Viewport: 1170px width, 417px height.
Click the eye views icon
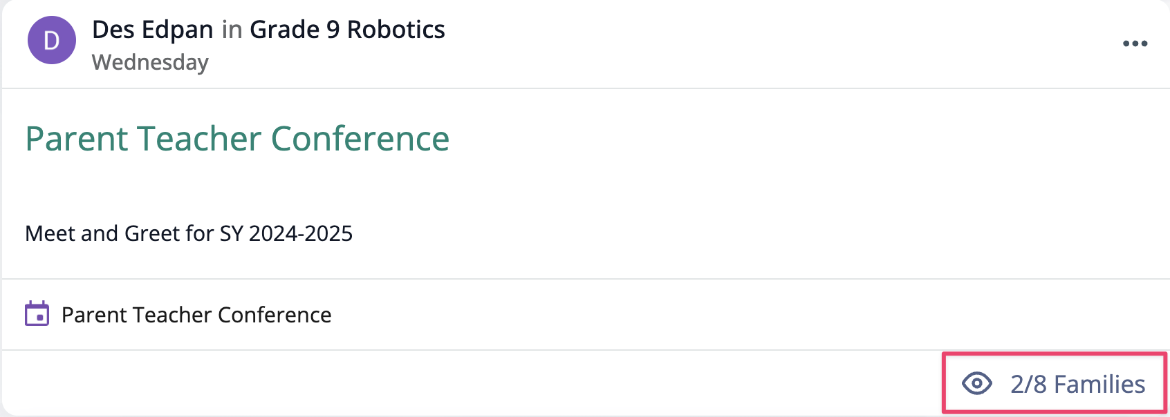pos(976,383)
